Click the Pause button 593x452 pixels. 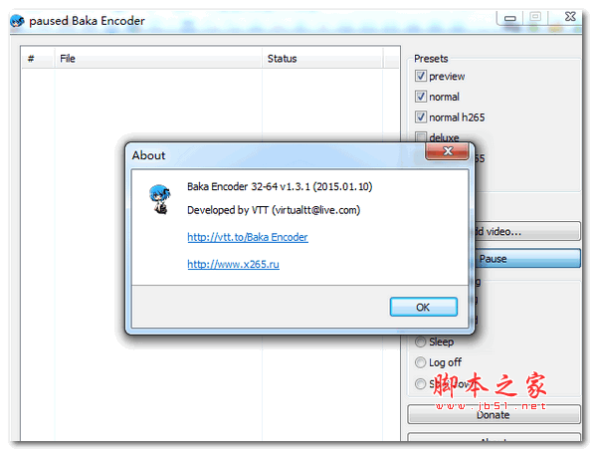coord(527,259)
